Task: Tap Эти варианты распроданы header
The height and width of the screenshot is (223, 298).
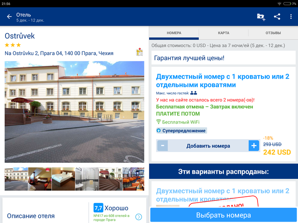Action: [223, 172]
